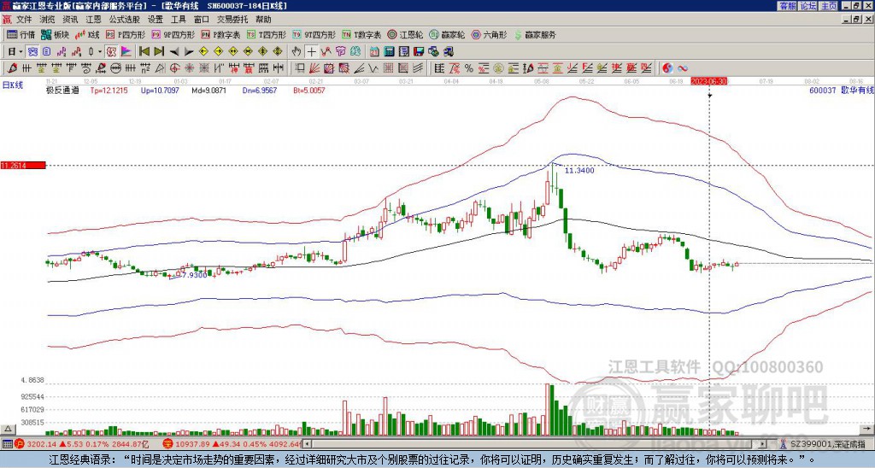The height and width of the screenshot is (468, 875).
Task: Click the blue infinity symbol icon
Action: coord(683,68)
